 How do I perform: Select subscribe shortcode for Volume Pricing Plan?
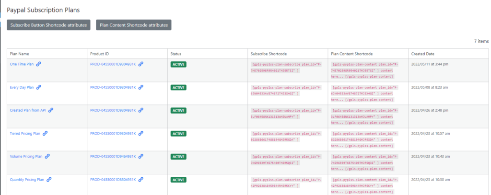[286, 160]
